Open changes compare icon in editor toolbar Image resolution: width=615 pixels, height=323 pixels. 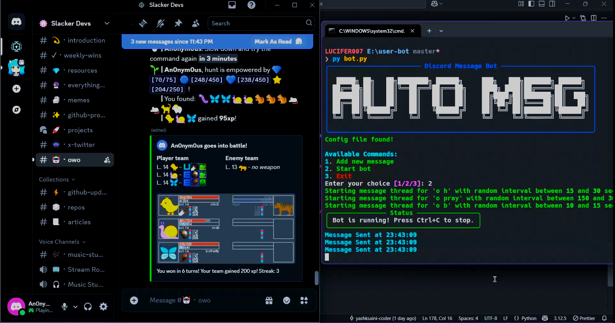pyautogui.click(x=583, y=18)
